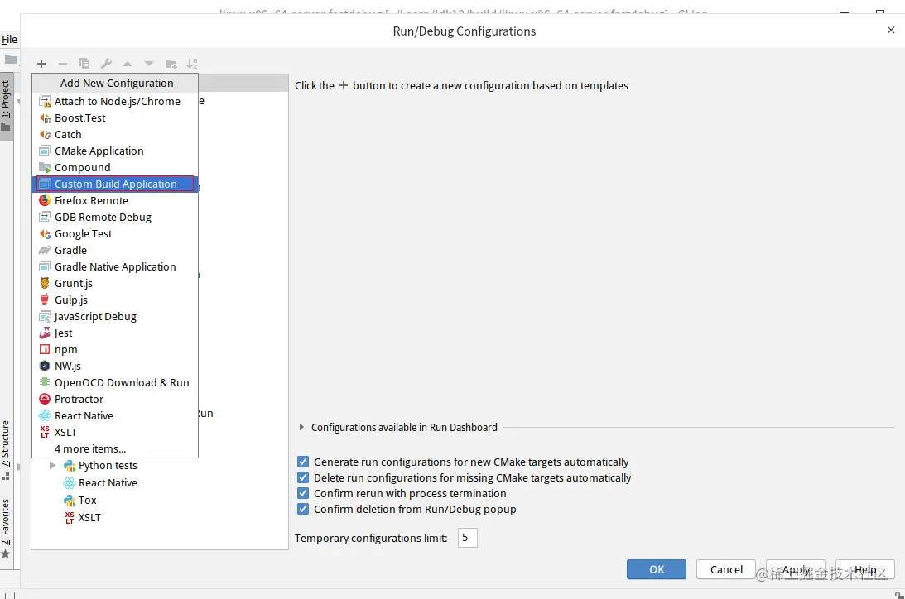
Task: Show the 4 more items entry
Action: (x=115, y=449)
